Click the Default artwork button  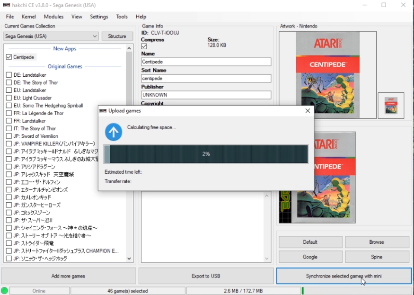pyautogui.click(x=310, y=242)
